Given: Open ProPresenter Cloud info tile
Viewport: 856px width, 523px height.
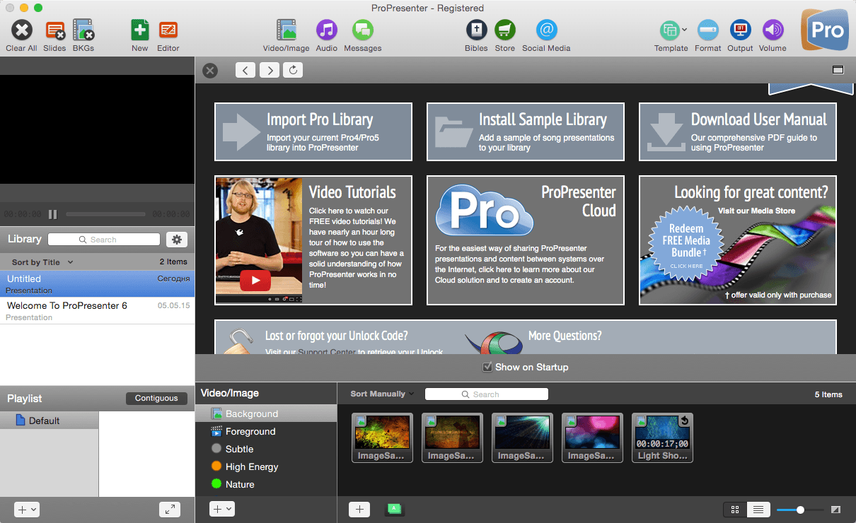Looking at the screenshot, I should click(526, 240).
